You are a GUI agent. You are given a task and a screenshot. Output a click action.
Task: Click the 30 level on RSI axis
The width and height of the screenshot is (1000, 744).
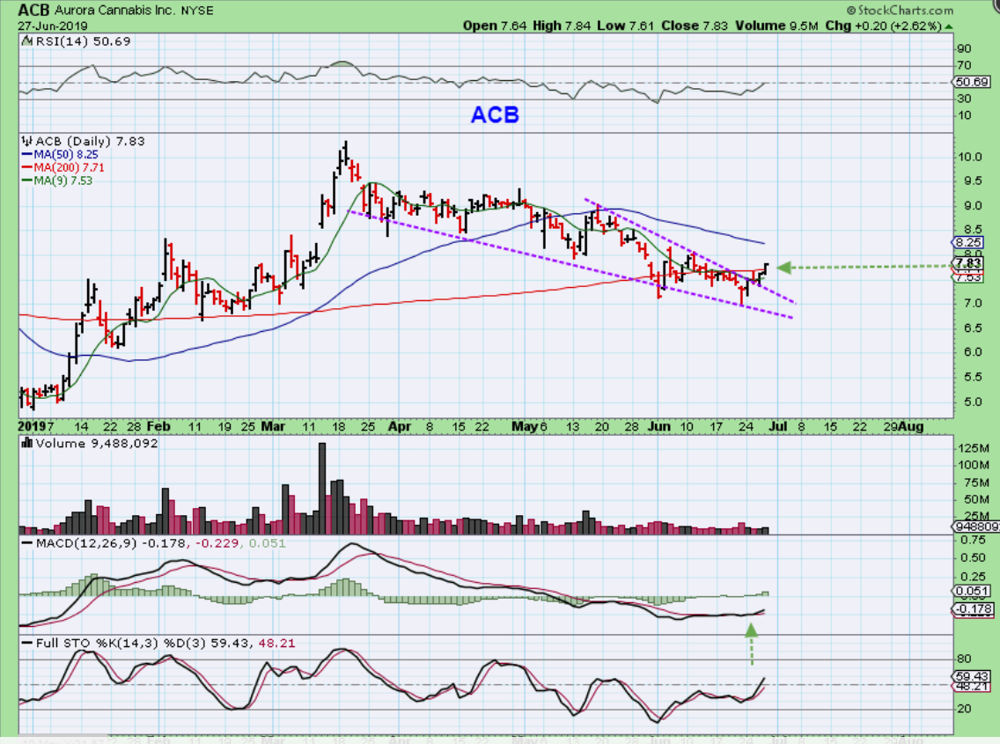[x=964, y=99]
